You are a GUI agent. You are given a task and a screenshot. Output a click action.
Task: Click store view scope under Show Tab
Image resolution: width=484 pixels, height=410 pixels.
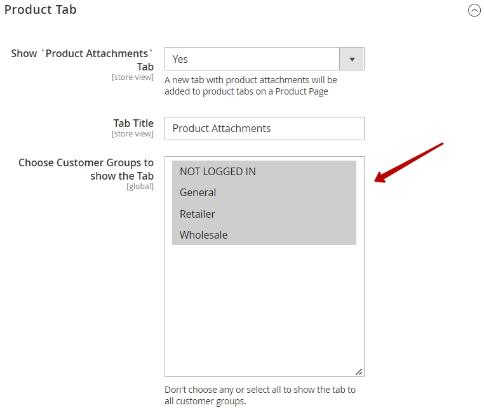132,77
